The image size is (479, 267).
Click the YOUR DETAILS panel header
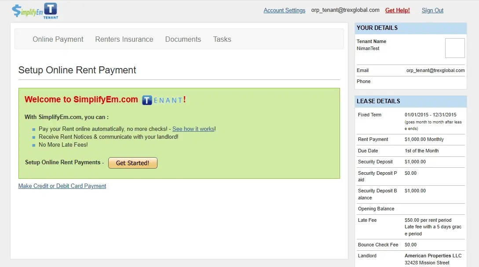[376, 28]
